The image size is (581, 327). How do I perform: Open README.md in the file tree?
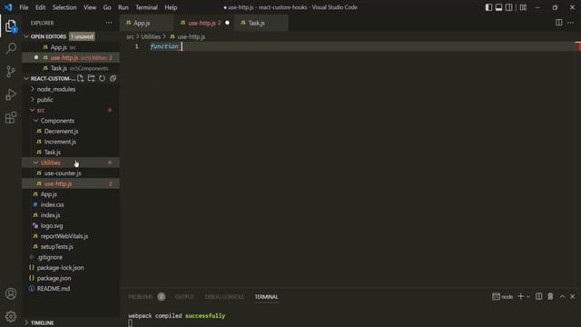[54, 289]
